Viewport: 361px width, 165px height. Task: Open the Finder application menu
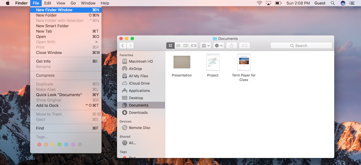coord(22,3)
